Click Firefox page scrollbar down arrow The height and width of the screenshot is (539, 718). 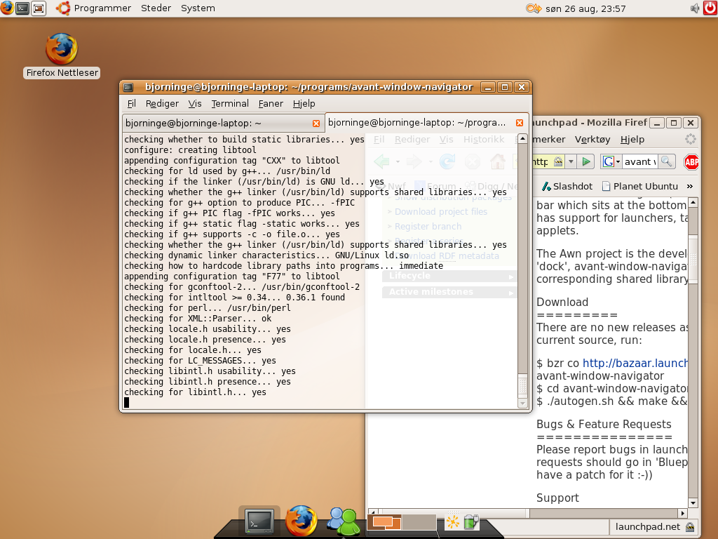[x=693, y=503]
